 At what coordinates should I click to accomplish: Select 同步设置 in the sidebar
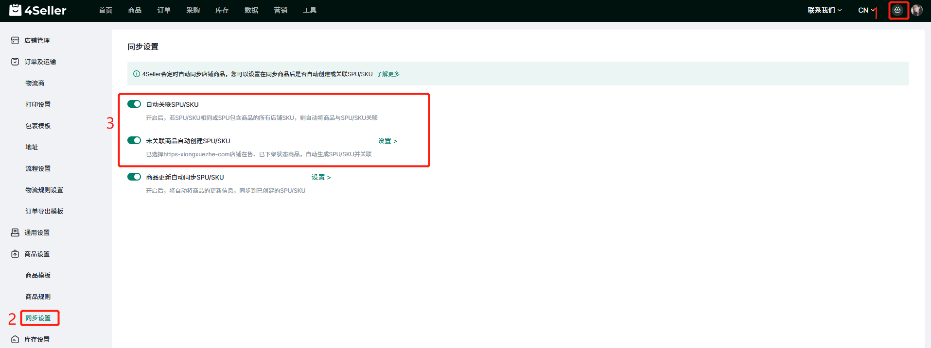click(38, 318)
